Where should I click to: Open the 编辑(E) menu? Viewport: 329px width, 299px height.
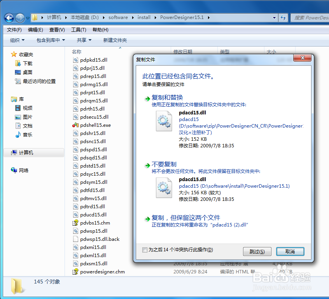coord(35,30)
